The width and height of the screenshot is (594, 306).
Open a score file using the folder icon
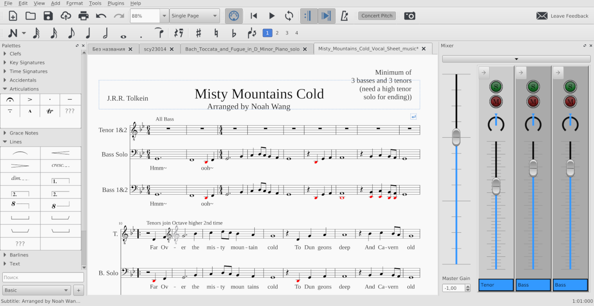pos(31,16)
